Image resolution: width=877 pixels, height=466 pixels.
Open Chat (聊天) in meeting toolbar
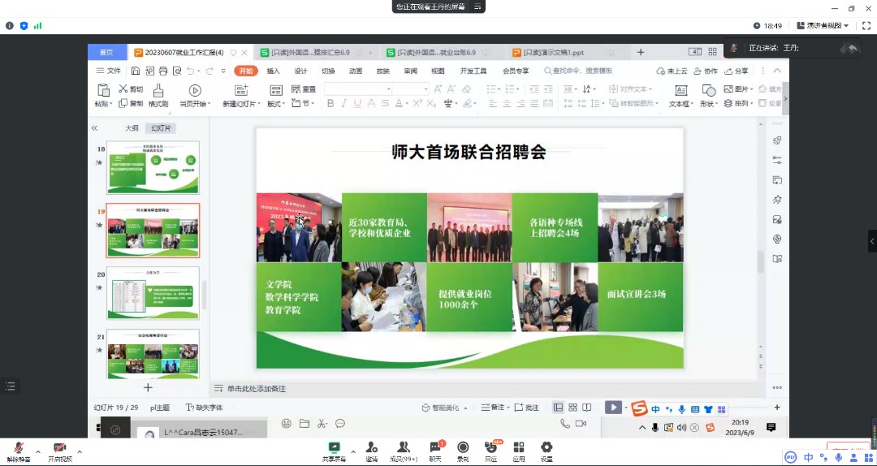tap(435, 451)
